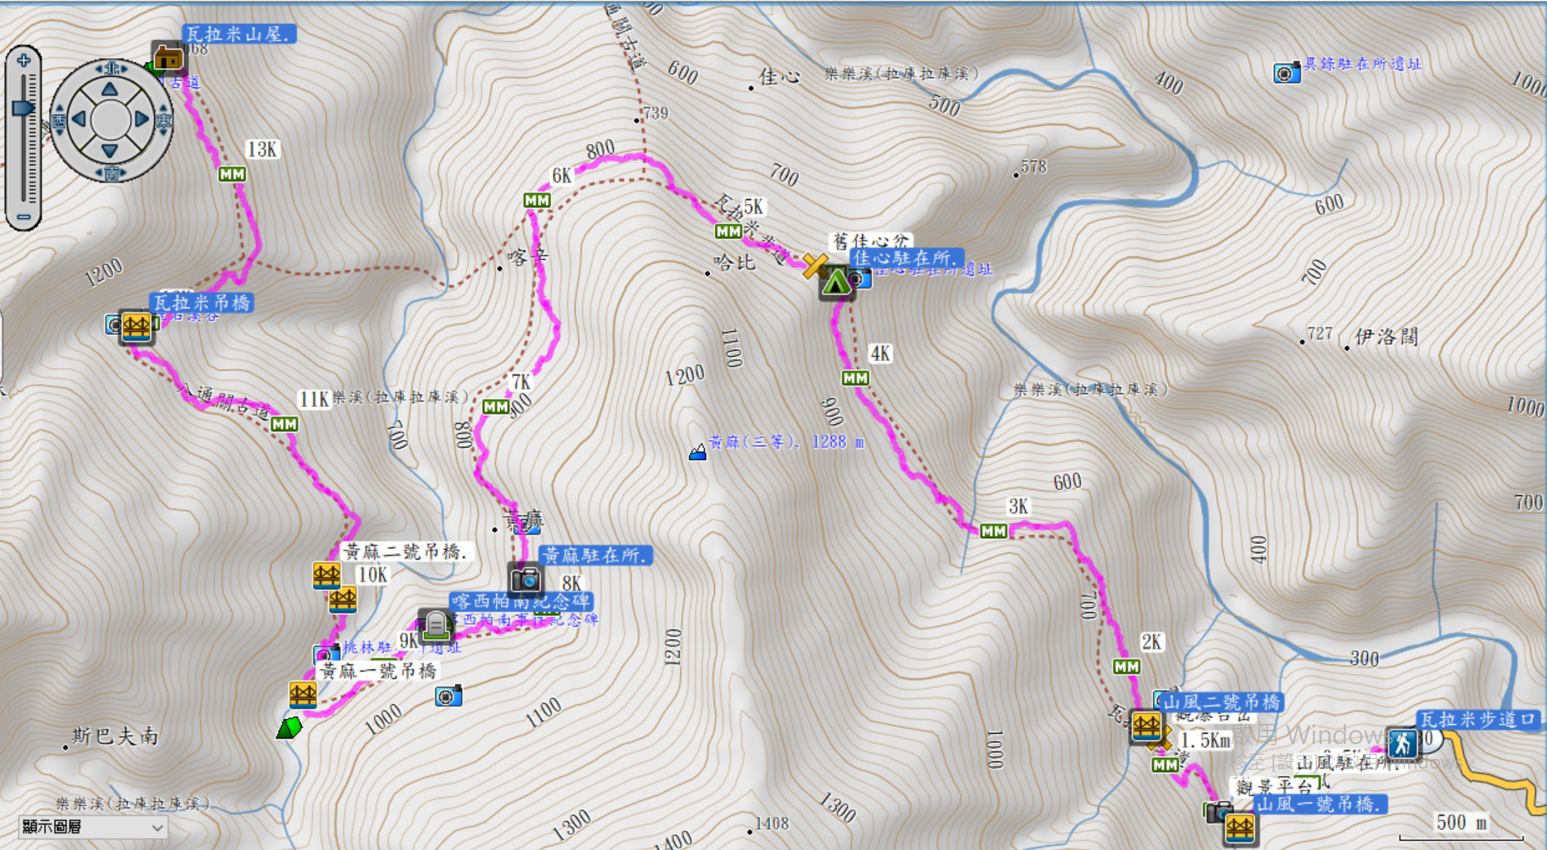
Task: Click the 黃麻駐在所 camera icon
Action: 525,579
